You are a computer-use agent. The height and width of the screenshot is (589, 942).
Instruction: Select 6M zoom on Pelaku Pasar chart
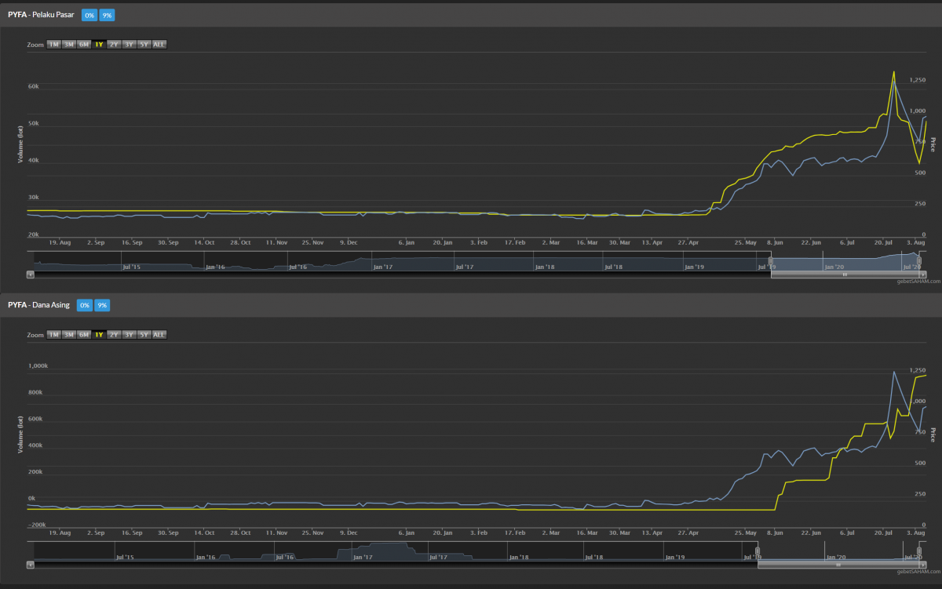[x=84, y=45]
